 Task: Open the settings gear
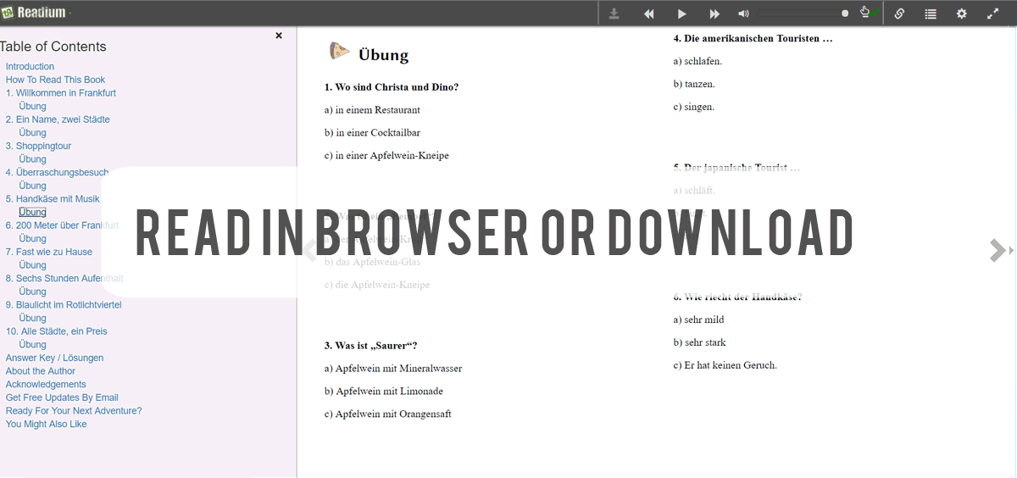coord(961,14)
